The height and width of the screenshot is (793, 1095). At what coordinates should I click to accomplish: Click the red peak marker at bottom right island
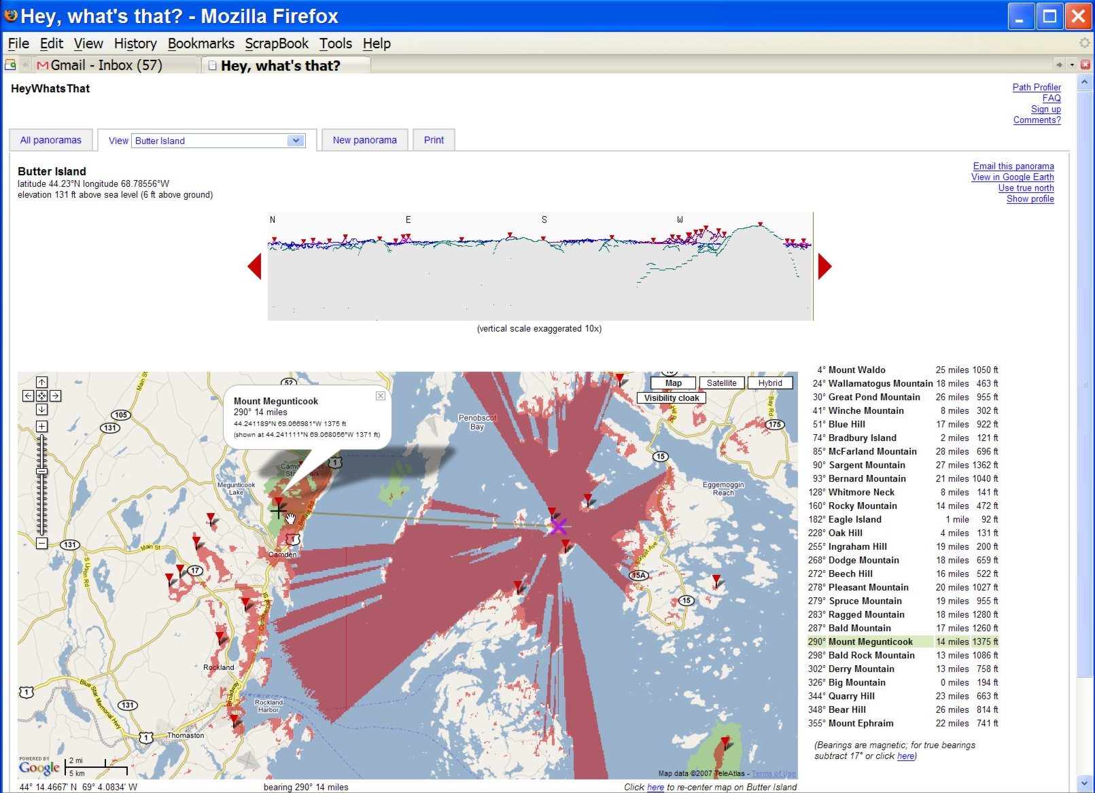pyautogui.click(x=725, y=741)
